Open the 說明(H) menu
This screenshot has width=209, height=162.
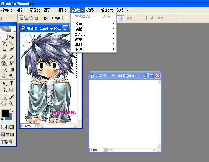(122, 10)
